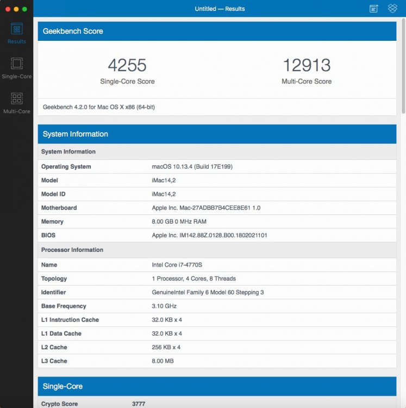The width and height of the screenshot is (406, 408).
Task: Click the Geekbench Score section header
Action: [x=217, y=31]
